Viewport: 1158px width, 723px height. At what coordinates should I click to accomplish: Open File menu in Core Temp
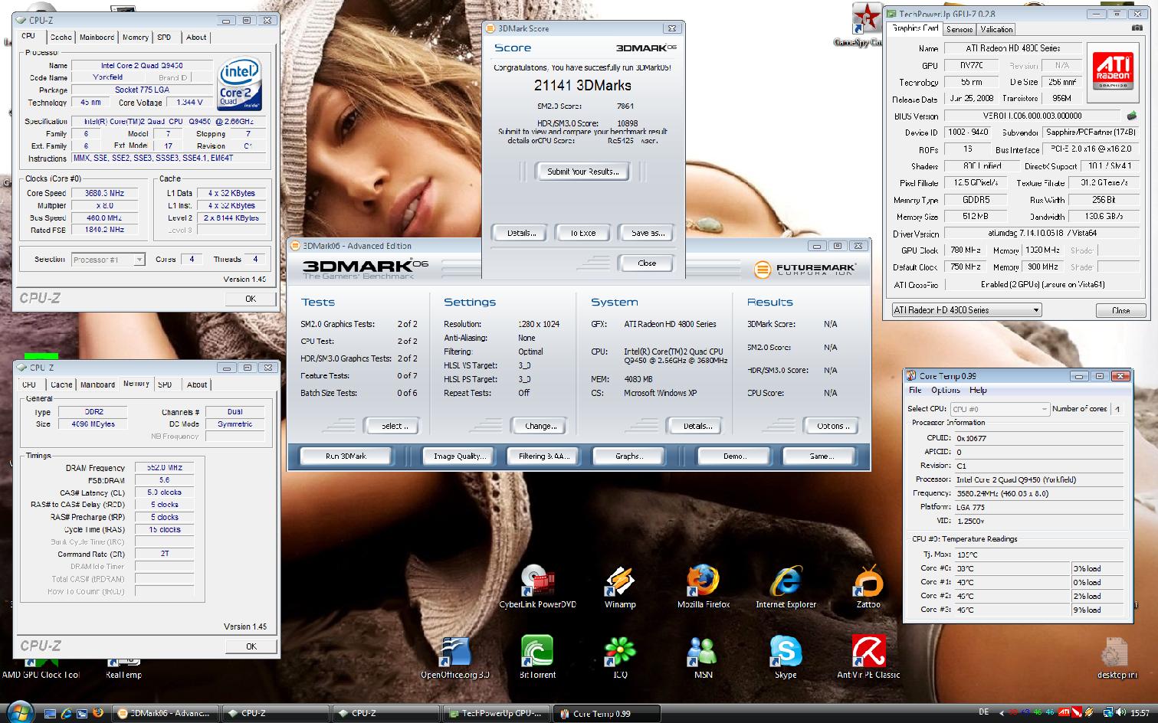(915, 390)
